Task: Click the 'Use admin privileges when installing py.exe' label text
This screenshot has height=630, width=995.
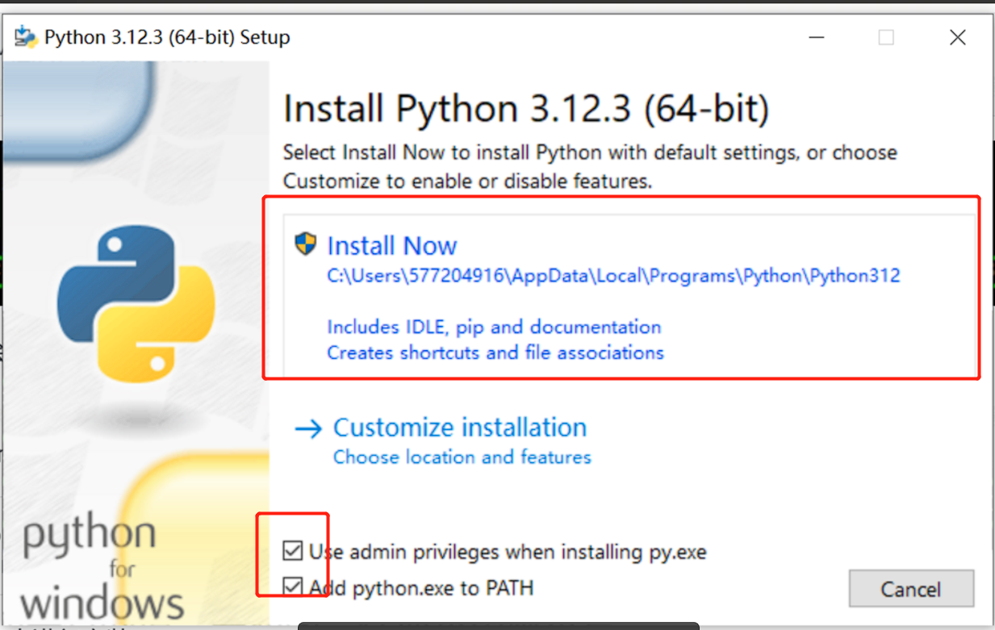Action: point(508,552)
